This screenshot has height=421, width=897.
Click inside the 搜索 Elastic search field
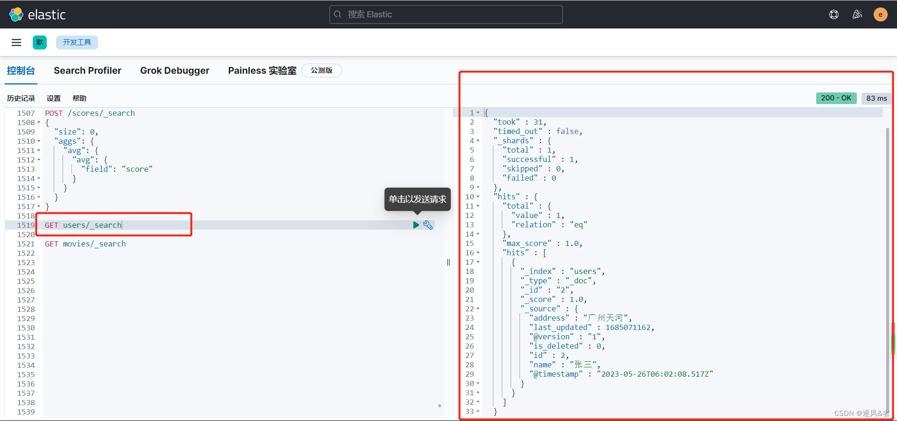(445, 14)
